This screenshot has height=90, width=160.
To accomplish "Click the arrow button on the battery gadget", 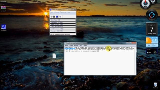I will tap(156, 52).
